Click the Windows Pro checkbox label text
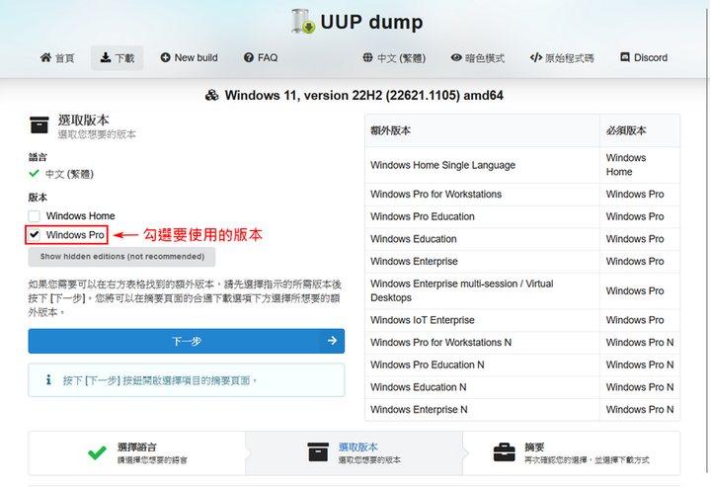Image resolution: width=711 pixels, height=487 pixels. point(75,235)
